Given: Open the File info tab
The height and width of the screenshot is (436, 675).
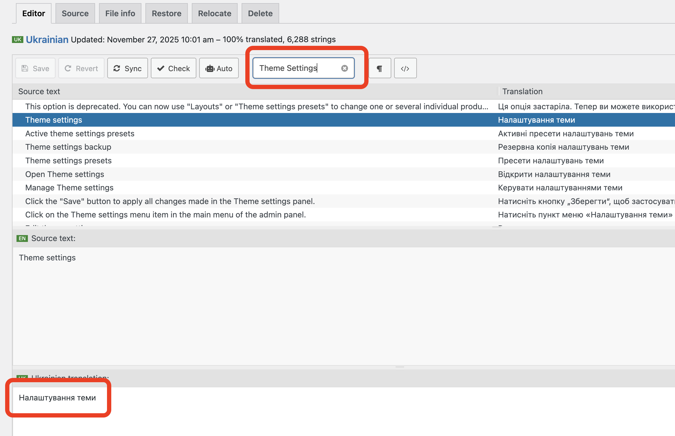Looking at the screenshot, I should coord(120,13).
